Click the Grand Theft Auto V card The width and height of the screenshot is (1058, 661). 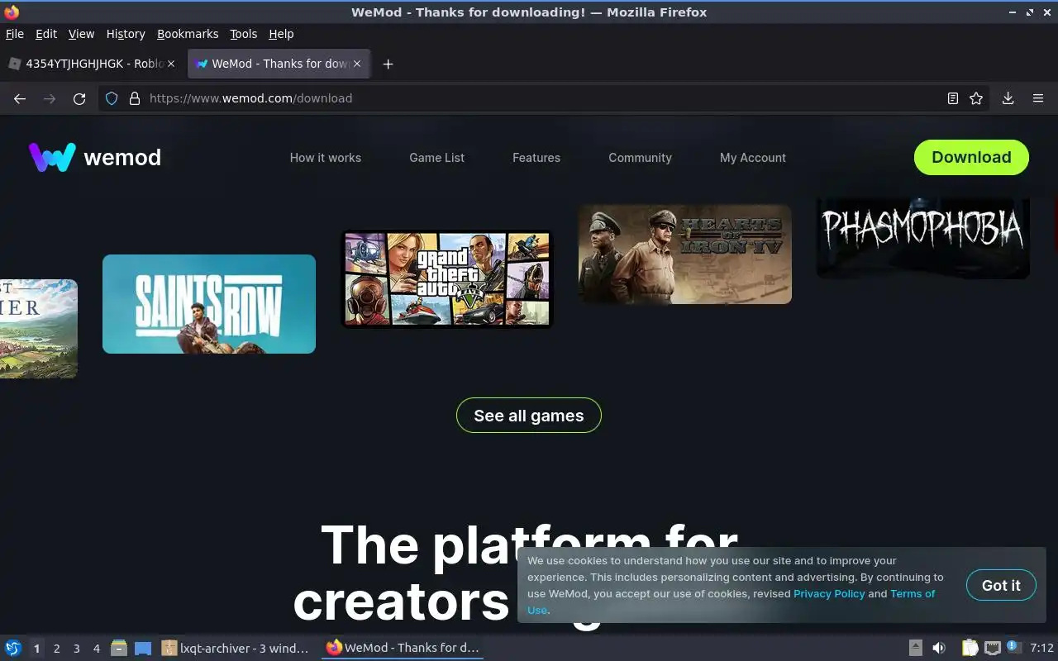(447, 279)
